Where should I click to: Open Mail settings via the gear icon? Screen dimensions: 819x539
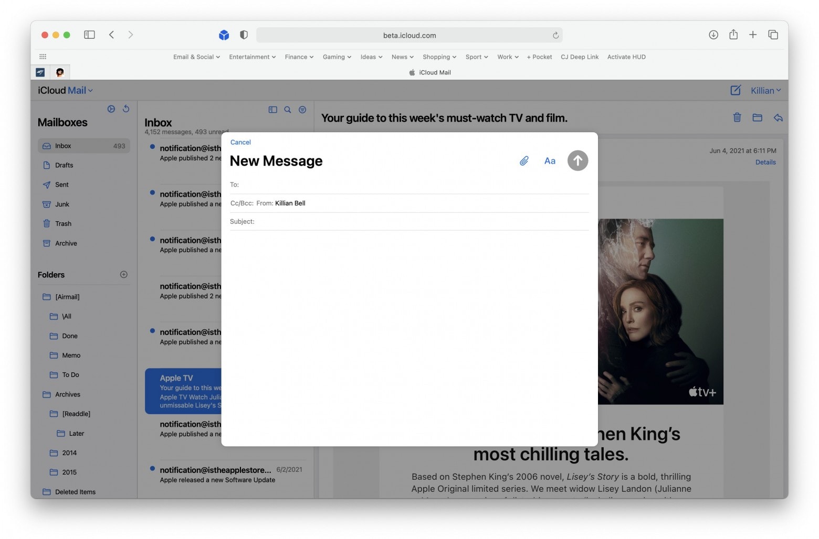point(111,109)
